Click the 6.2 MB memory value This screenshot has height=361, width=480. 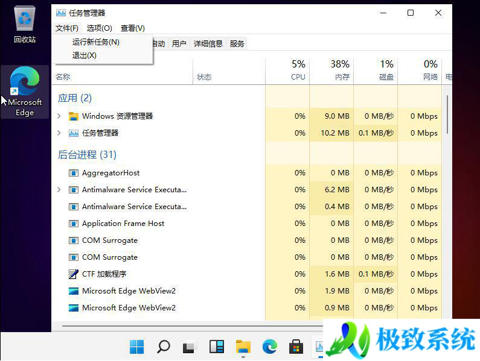(337, 190)
